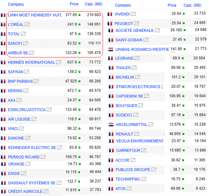The width and height of the screenshot is (209, 196).
Task: Open the chart icon next to LEGRAND
Action: coord(137,58)
